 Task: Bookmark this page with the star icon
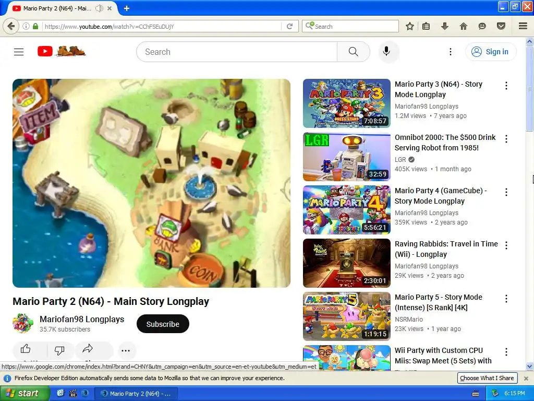(x=410, y=26)
